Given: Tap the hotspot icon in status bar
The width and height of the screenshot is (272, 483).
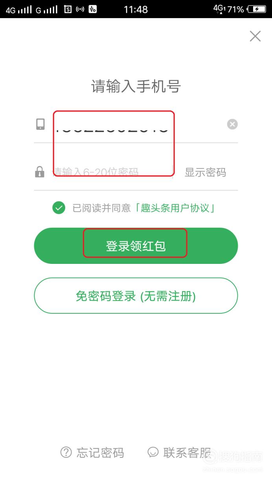Looking at the screenshot, I should [80, 9].
